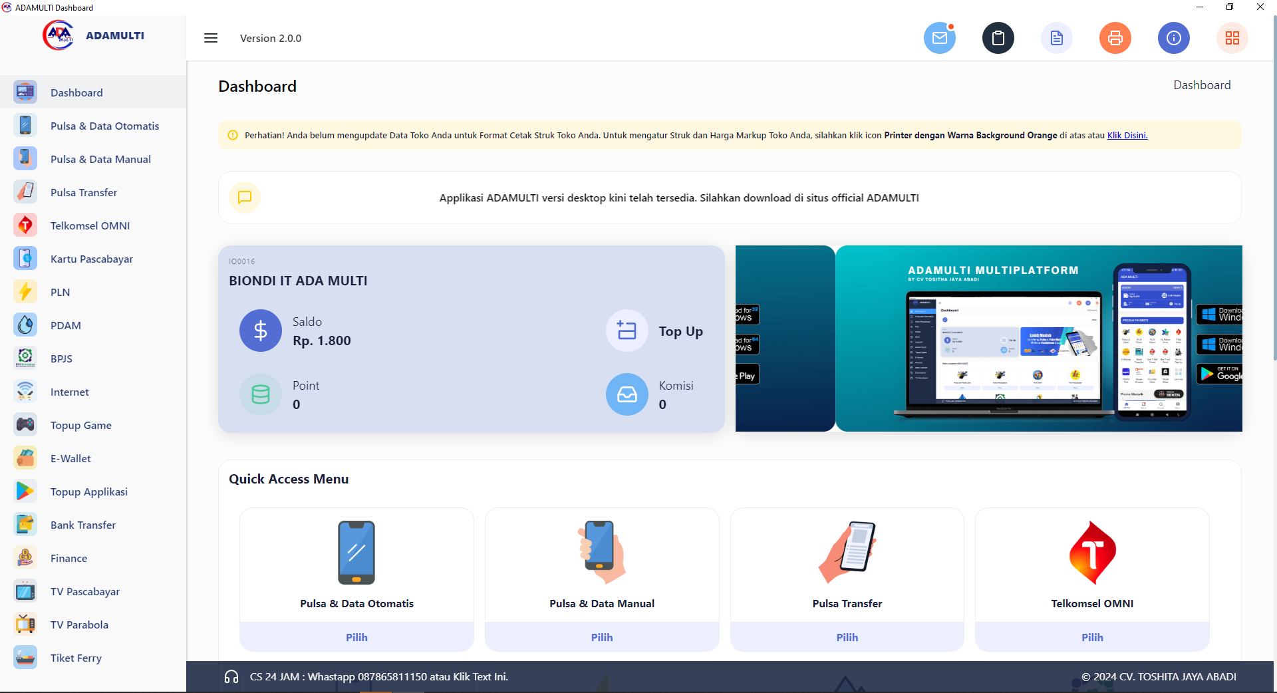Toggle the hamburger sidebar menu

[211, 38]
